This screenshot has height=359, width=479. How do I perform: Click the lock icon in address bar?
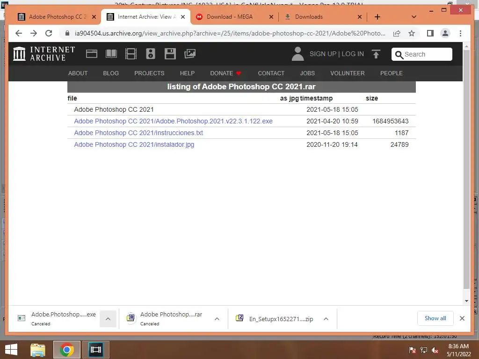tap(67, 33)
